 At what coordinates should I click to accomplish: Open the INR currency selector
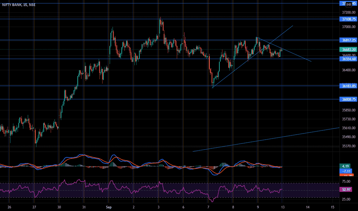[349, 4]
